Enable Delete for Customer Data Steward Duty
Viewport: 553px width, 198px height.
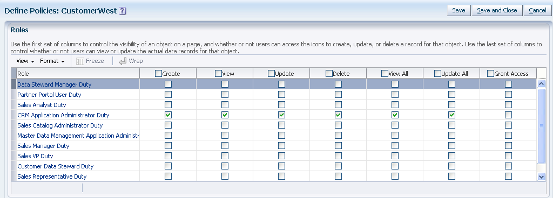[x=338, y=166]
